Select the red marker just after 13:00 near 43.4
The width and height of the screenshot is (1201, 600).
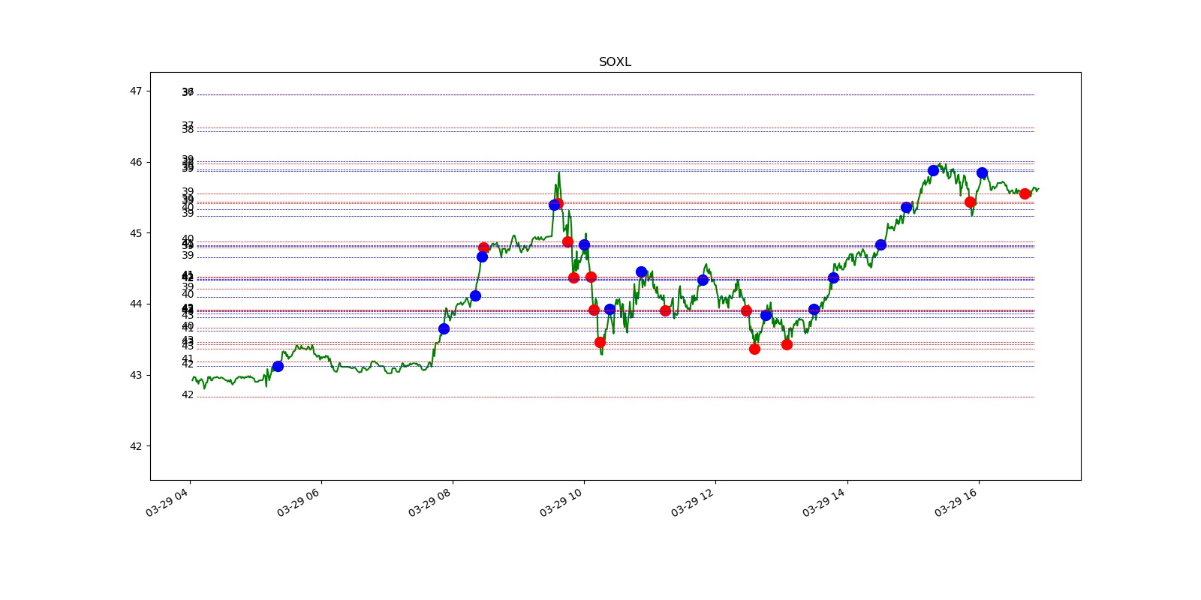(787, 344)
